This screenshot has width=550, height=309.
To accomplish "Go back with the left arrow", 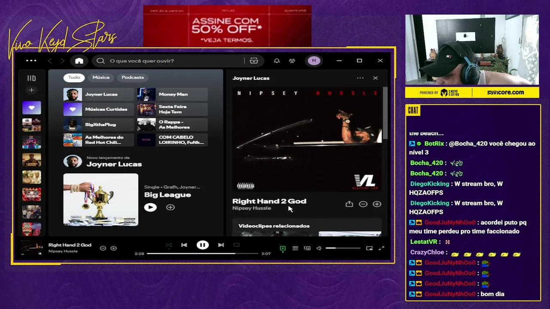I will [x=50, y=61].
